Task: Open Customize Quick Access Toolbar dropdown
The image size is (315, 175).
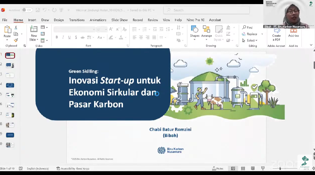Action: [68, 10]
